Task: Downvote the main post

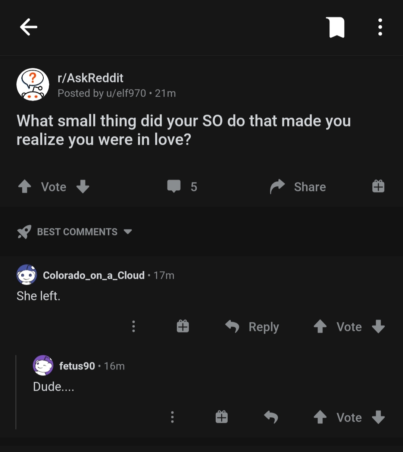Action: tap(83, 186)
